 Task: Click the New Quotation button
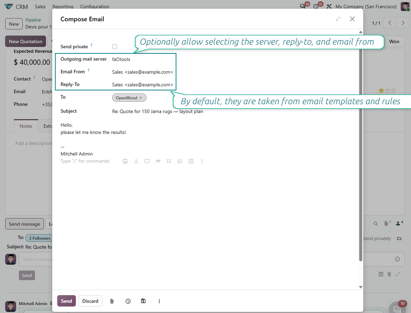26,41
